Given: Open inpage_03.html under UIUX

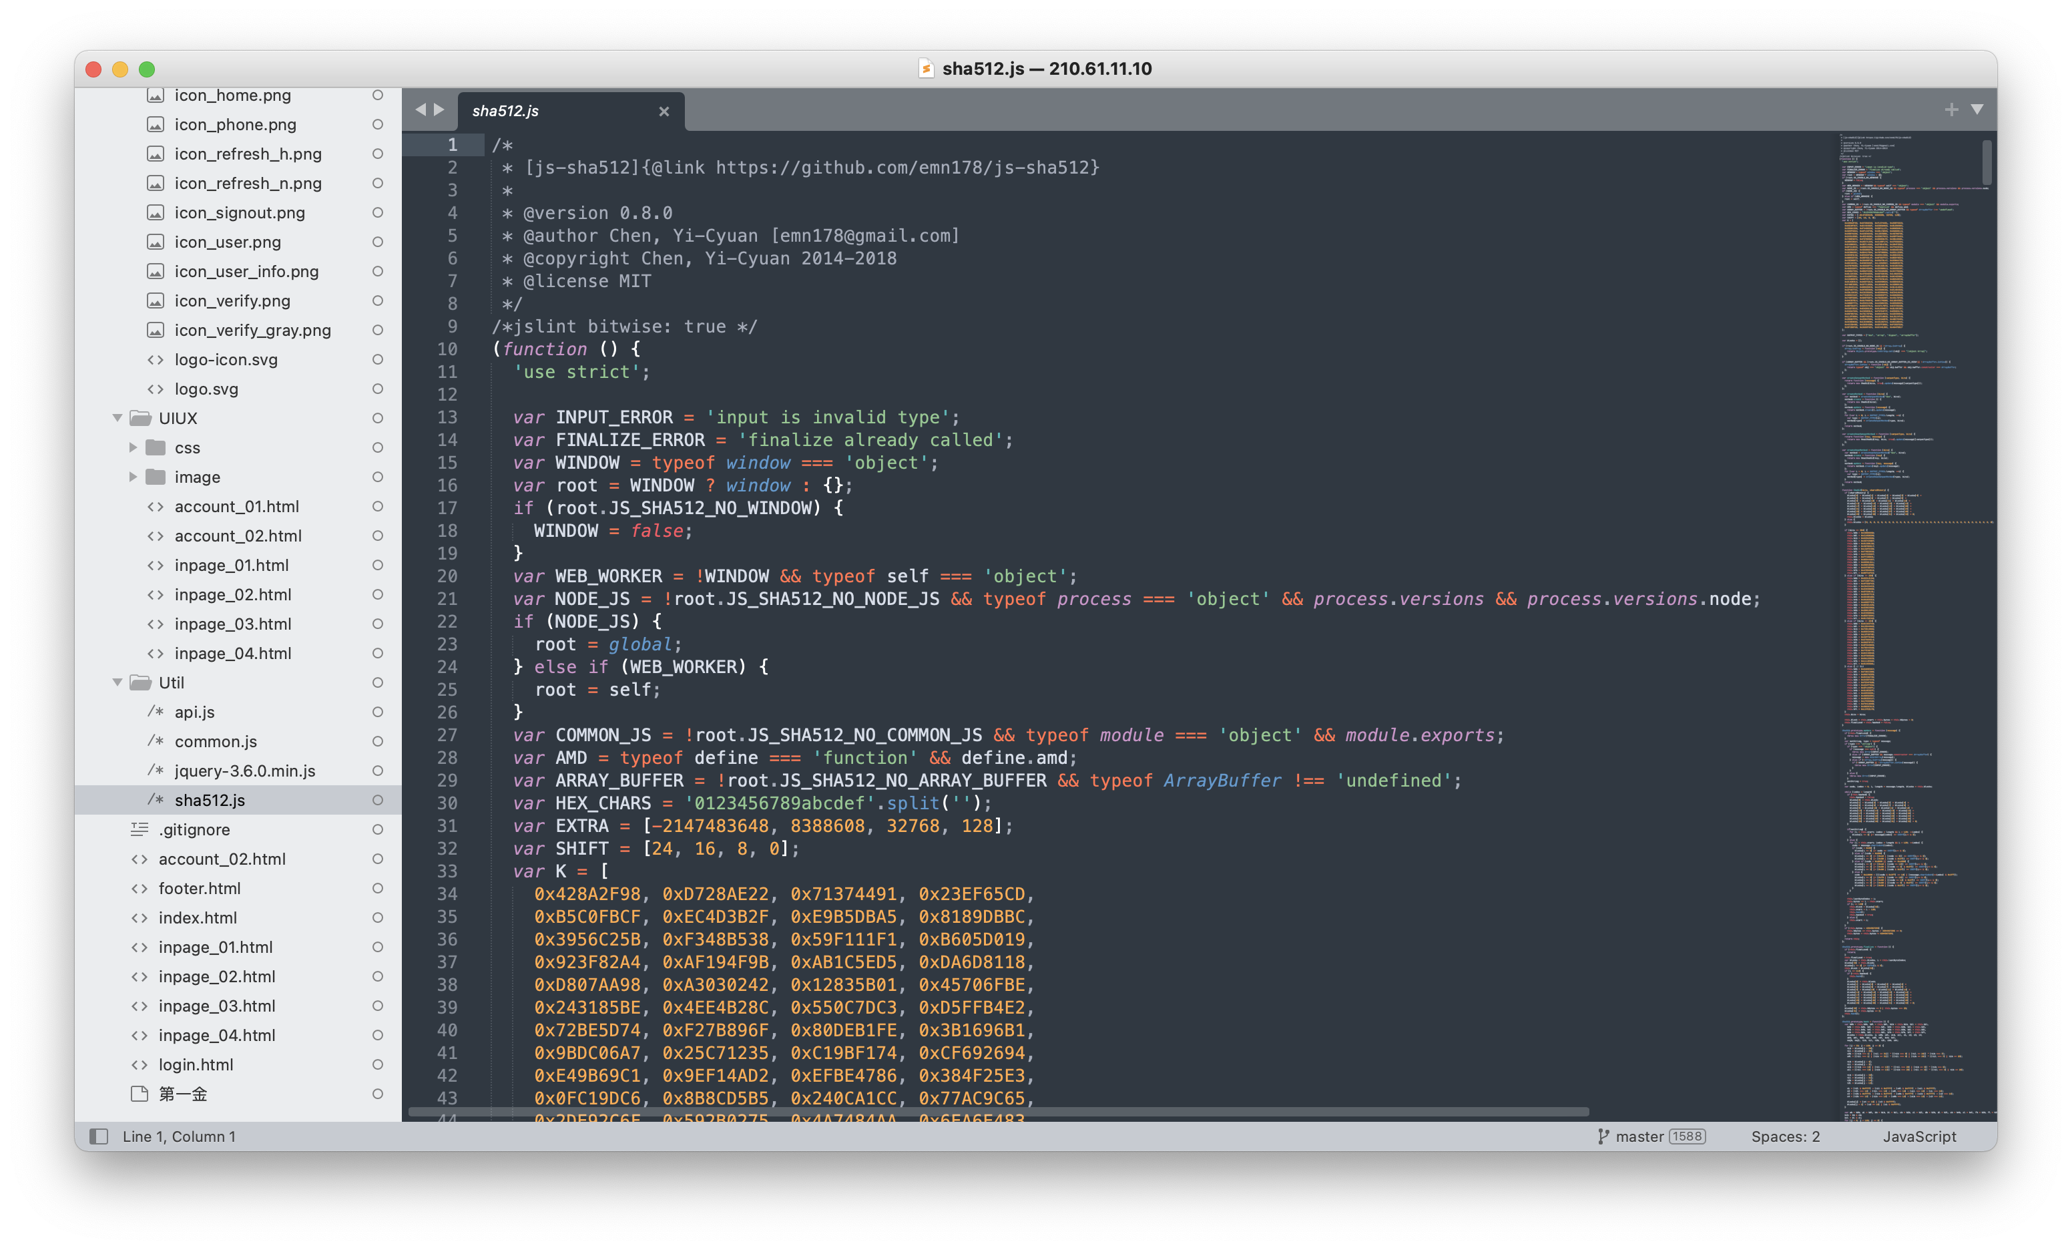Looking at the screenshot, I should coord(233,624).
